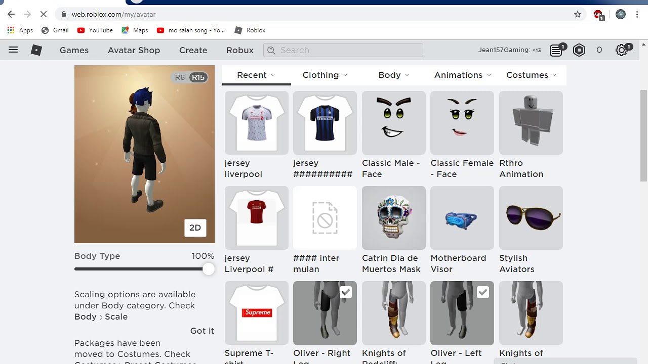
Task: Switch avatar to R15 mode
Action: tap(198, 77)
